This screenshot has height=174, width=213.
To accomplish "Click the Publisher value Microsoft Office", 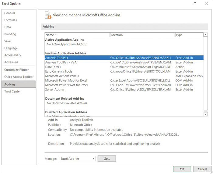I will click(x=81, y=125).
